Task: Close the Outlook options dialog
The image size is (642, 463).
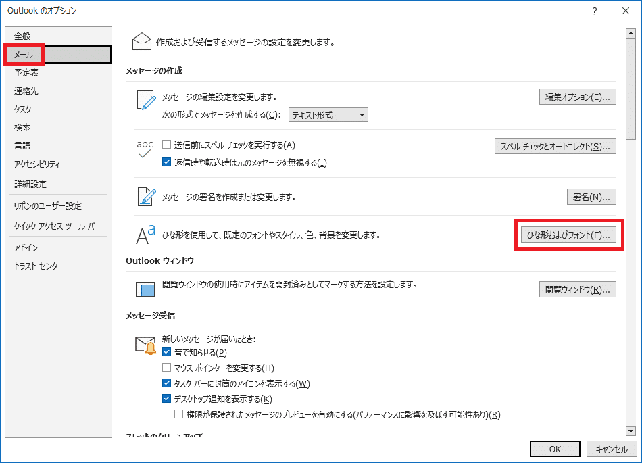Action: (x=626, y=11)
